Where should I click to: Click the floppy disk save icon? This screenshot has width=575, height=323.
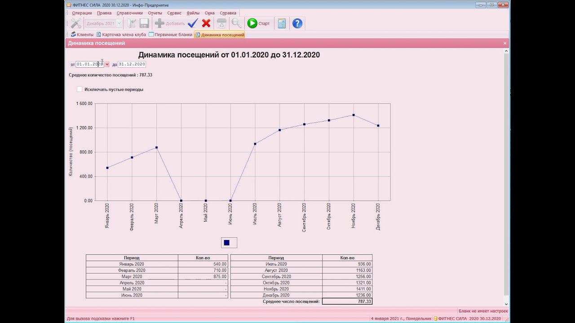click(x=144, y=23)
